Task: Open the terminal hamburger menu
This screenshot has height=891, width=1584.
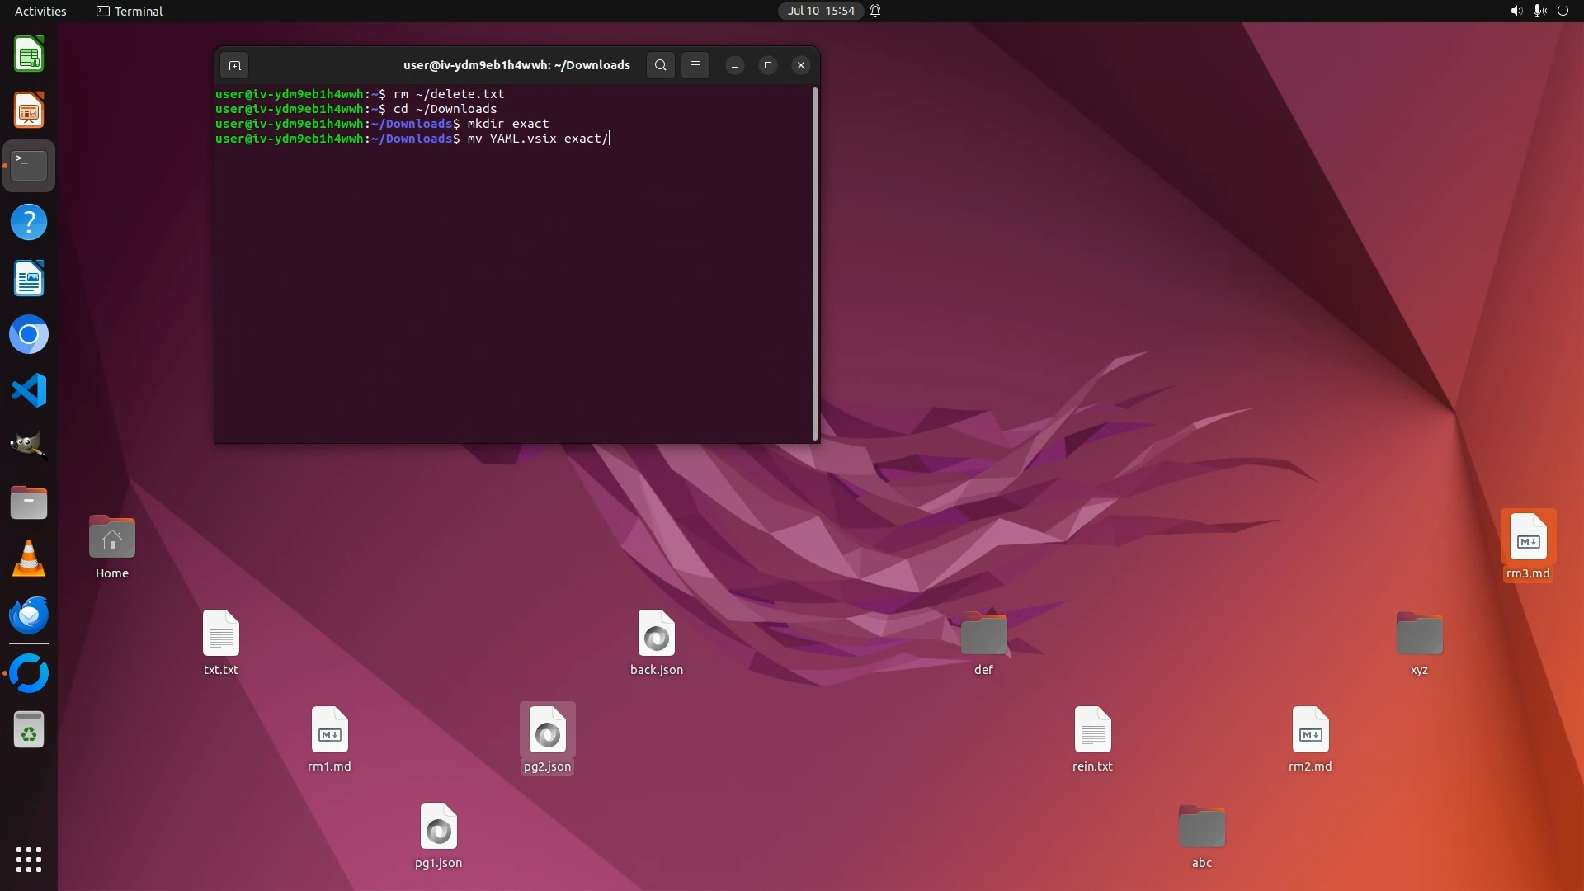Action: (x=695, y=65)
